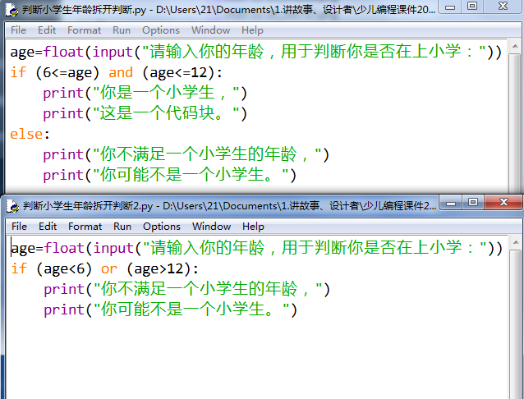Click 'input' in bottom editor's first line
Image resolution: width=524 pixels, height=399 pixels.
[113, 248]
